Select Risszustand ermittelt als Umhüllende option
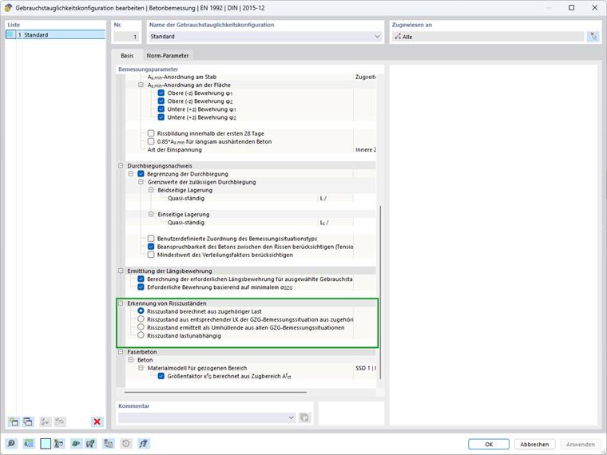The image size is (607, 455). click(141, 327)
